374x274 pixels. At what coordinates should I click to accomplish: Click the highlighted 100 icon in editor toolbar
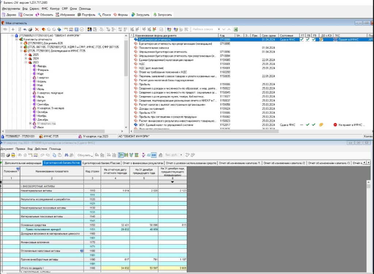pyautogui.click(x=154, y=155)
